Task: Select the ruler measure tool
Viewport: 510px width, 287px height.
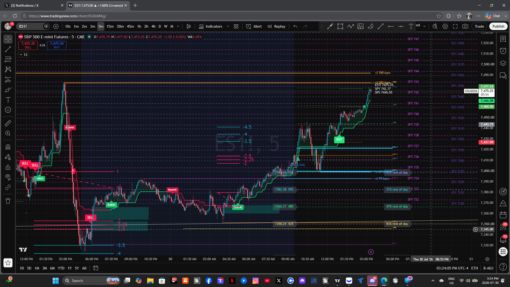Action: click(x=8, y=123)
